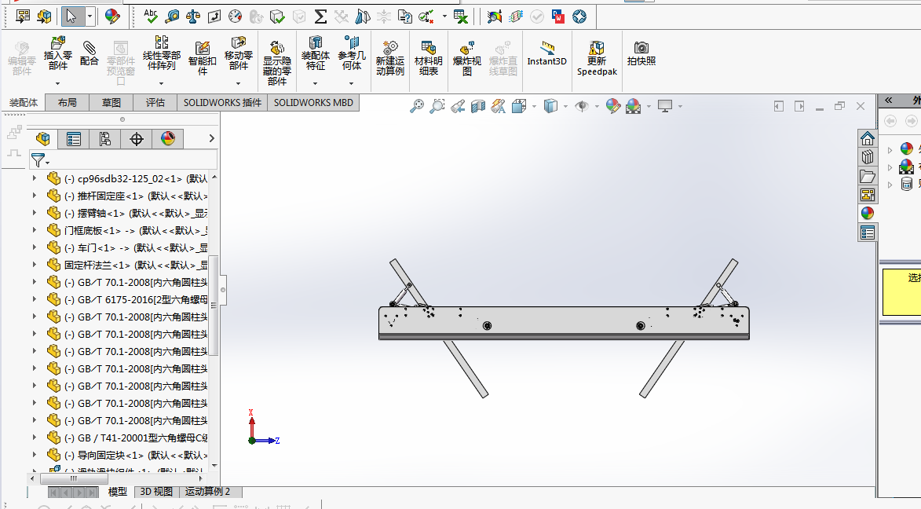Select cp96sdb32-125_02<1> component
Screen dimensions: 921x509
click(136, 178)
